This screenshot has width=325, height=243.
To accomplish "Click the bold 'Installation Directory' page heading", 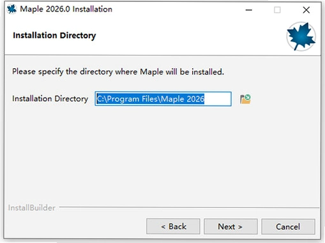I will point(54,36).
